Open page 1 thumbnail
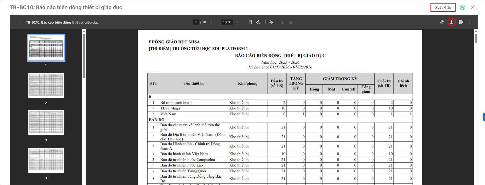Viewport: 485px width, 185px height. [46, 48]
